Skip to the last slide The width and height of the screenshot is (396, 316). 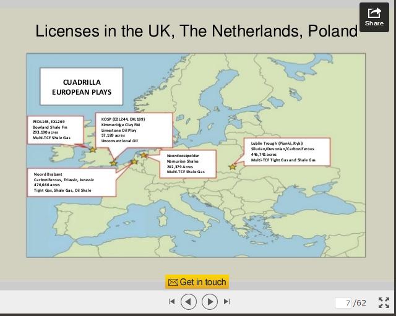(227, 301)
